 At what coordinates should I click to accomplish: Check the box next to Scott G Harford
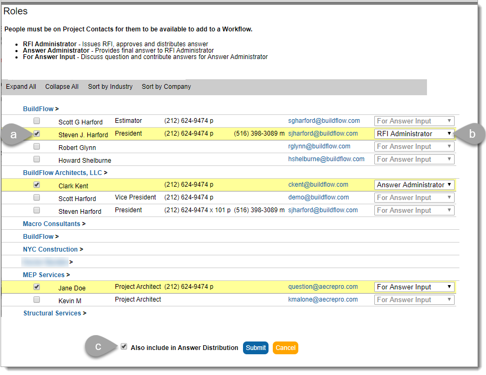[36, 121]
